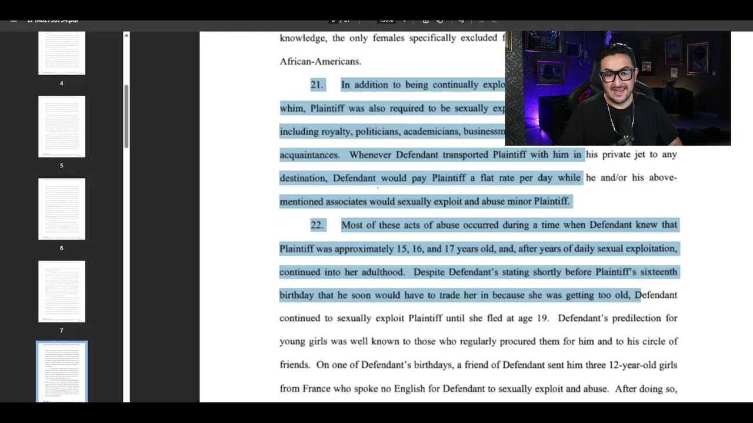Click line starting "friends. On one of Defendant's"
This screenshot has height=423, width=753.
[478, 365]
